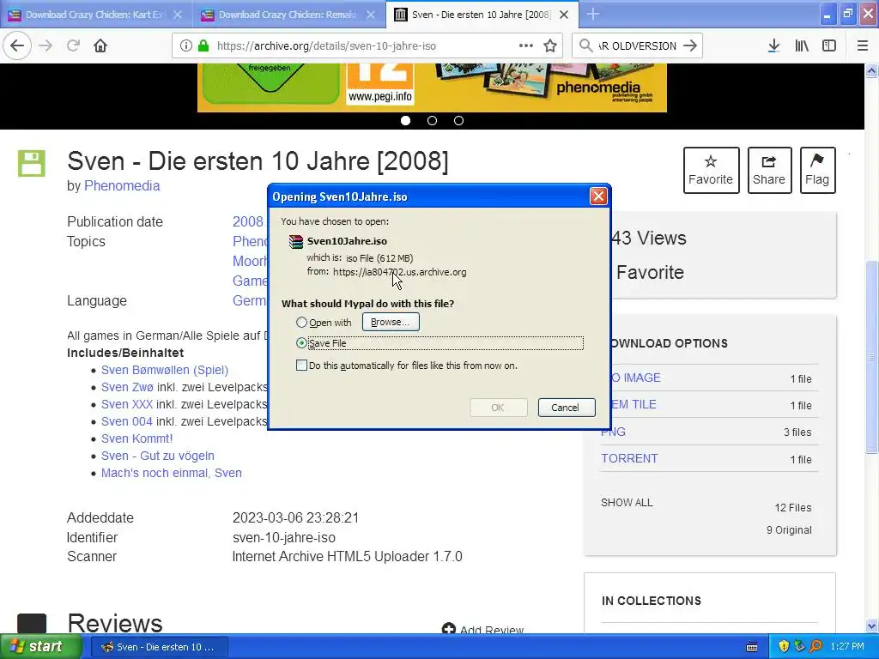879x659 pixels.
Task: Switch to Download Crazy Chicken: Remake tab
Action: coord(288,15)
